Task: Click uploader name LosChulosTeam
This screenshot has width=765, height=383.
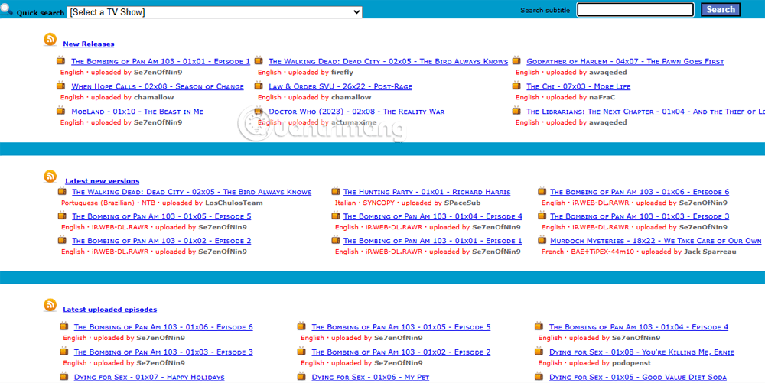Action: coord(233,203)
